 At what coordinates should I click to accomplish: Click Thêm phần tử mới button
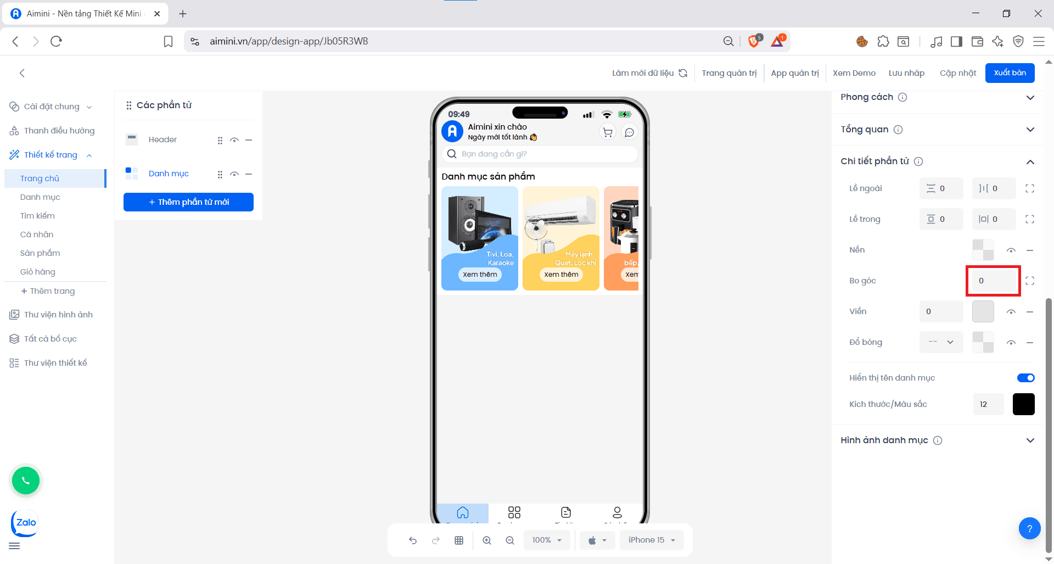[x=188, y=202]
